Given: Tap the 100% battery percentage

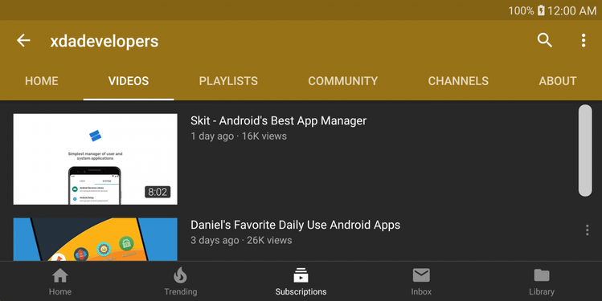Looking at the screenshot, I should point(521,10).
